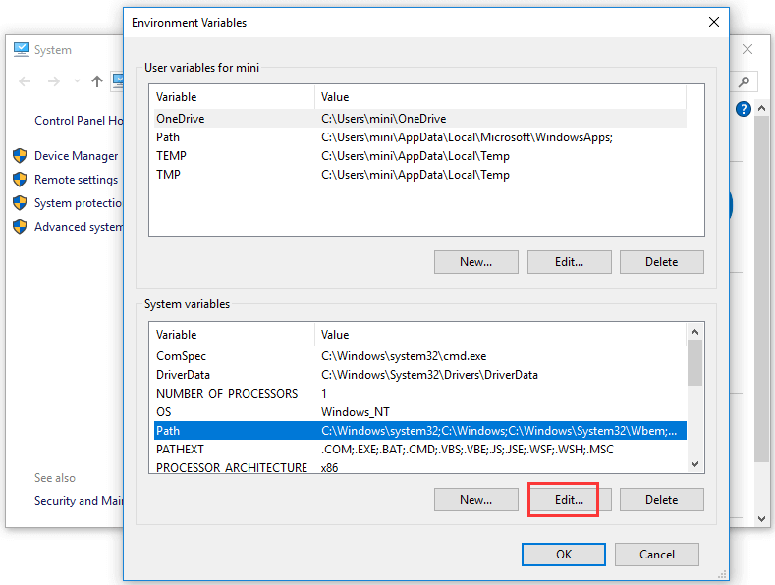The image size is (775, 585).
Task: Open recent locations dropdown in System window
Action: (x=77, y=81)
